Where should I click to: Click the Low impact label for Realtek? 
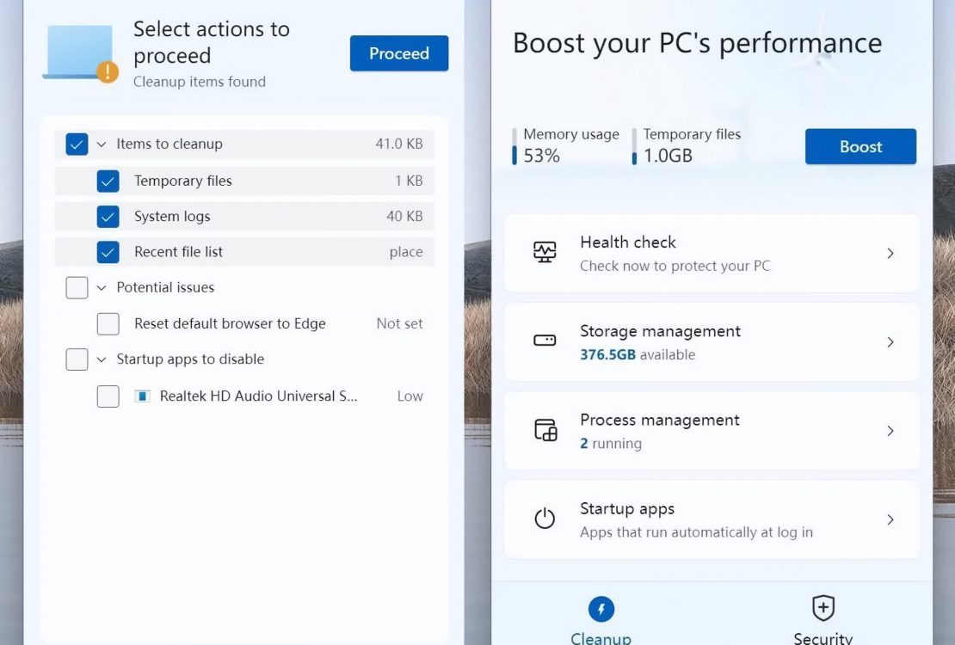pos(410,396)
